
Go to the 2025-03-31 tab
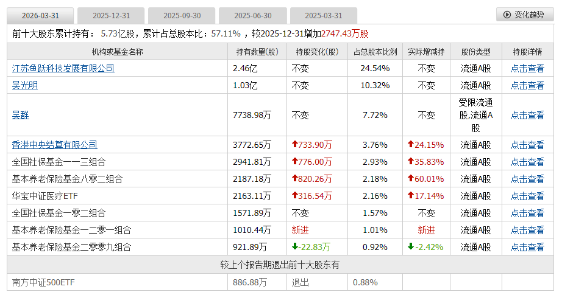tap(324, 15)
